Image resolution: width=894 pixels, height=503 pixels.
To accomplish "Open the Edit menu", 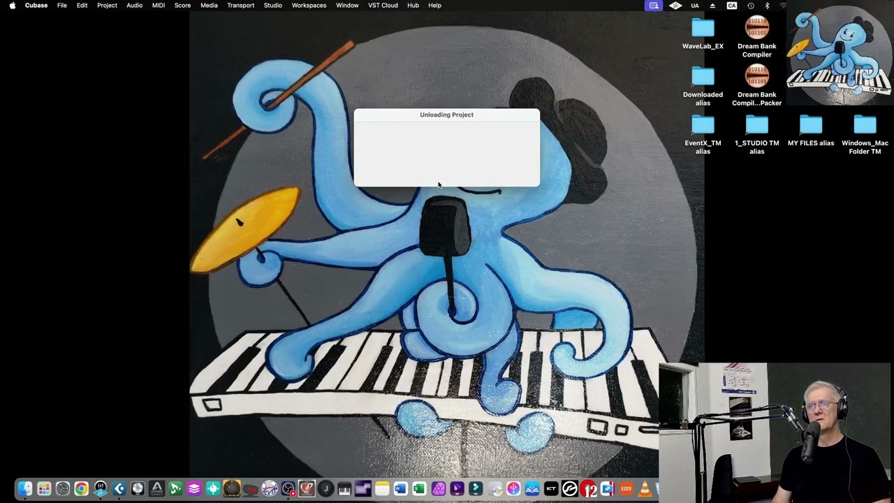I will [x=82, y=6].
